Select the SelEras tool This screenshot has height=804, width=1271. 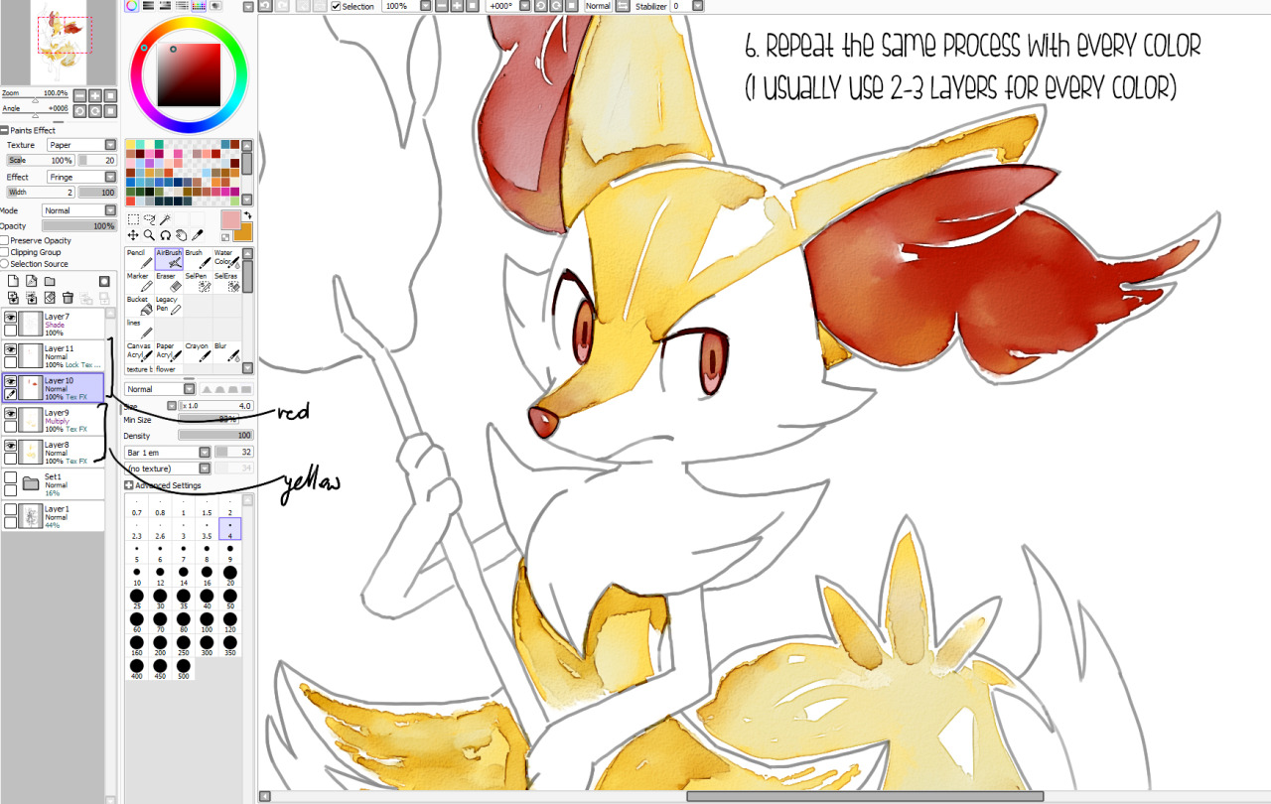pos(226,283)
